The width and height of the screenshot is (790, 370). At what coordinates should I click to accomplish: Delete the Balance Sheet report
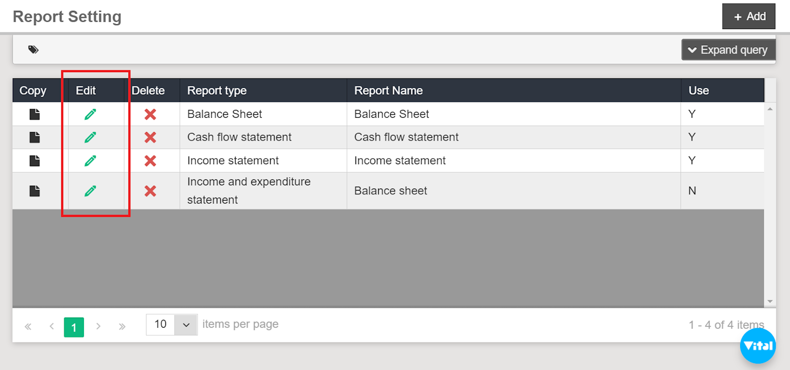[150, 114]
